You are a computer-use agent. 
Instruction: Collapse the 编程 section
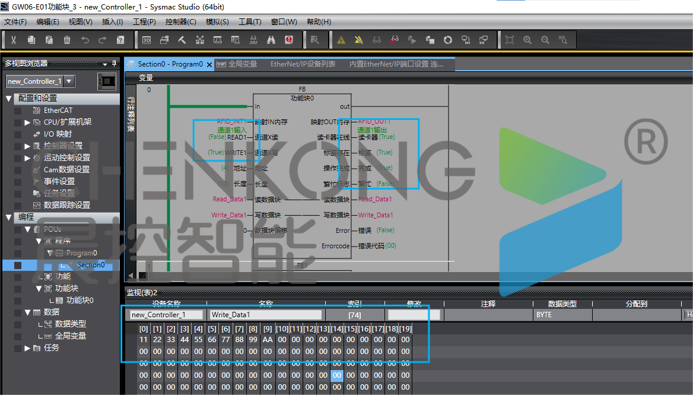(8, 217)
